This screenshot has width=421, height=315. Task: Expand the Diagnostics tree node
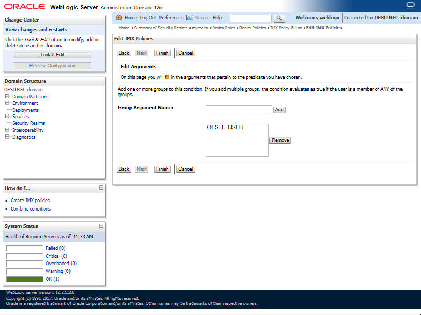(x=7, y=136)
